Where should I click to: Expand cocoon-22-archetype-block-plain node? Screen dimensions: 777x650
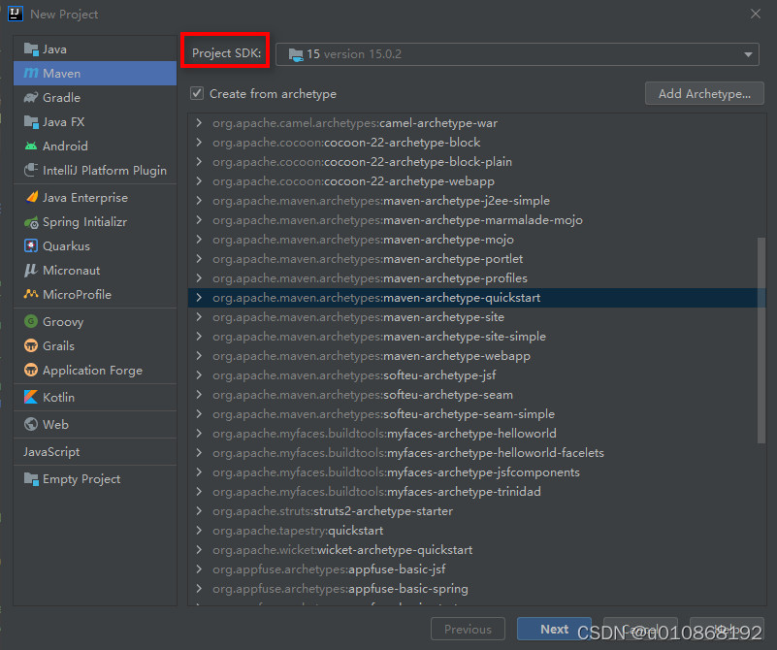click(199, 161)
